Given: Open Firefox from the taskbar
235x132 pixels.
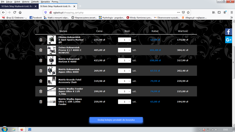Looking at the screenshot, I should 22,129.
